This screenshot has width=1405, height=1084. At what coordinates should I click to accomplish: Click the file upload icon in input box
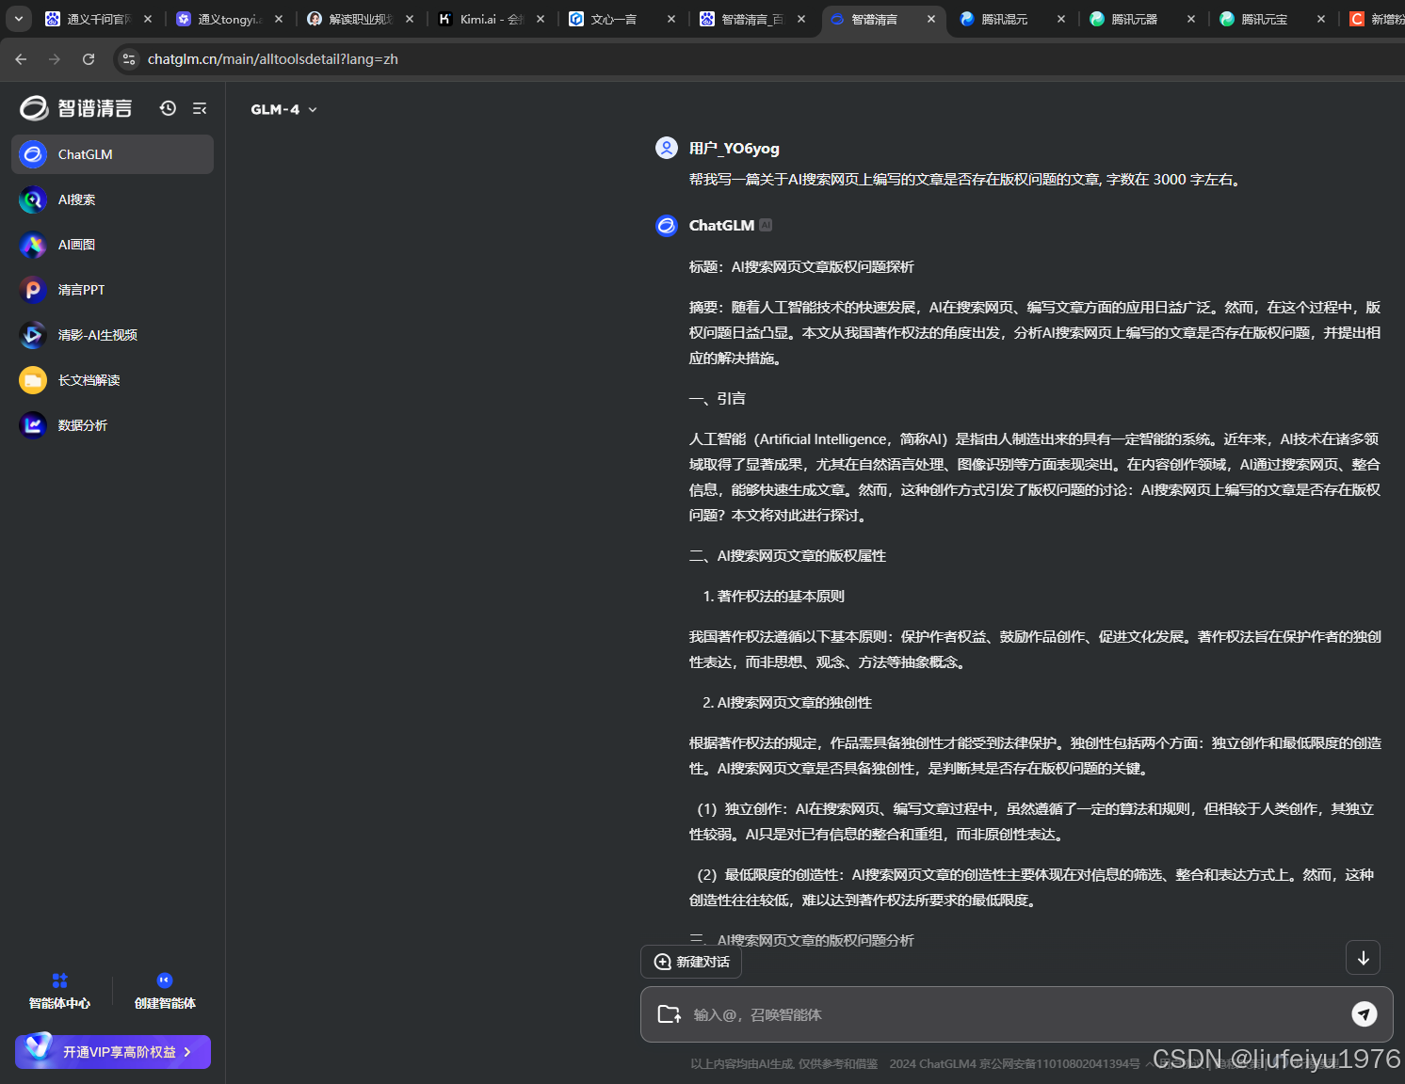click(670, 1014)
